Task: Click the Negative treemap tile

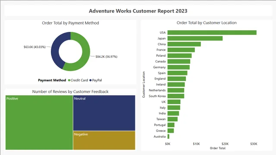Action: click(x=104, y=140)
